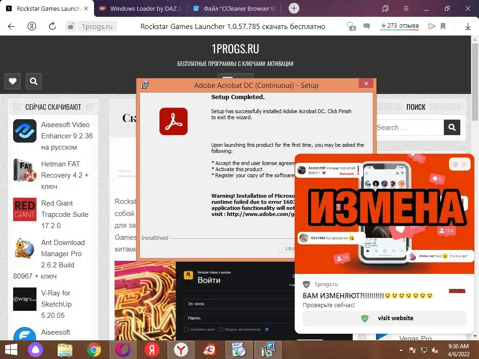
Task: Click the ИЗМЕНА notification banner image
Action: pos(385,214)
